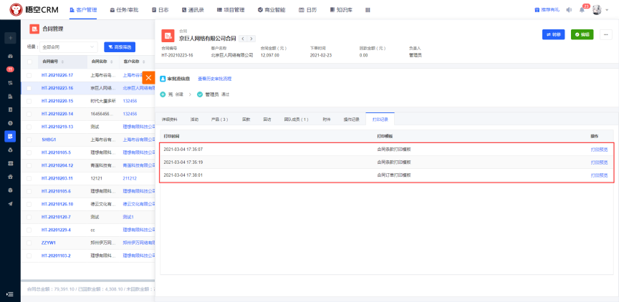Click the green 编辑 button
This screenshot has height=302, width=619.
pos(582,34)
